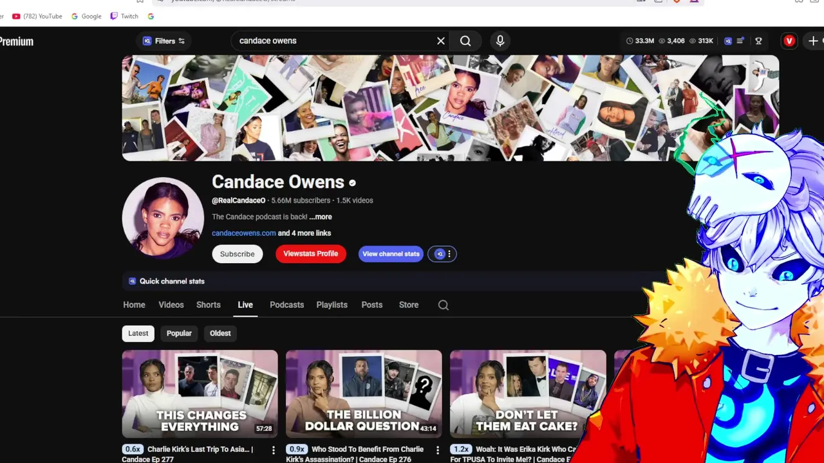
Task: Click View channel stats button
Action: pyautogui.click(x=391, y=254)
